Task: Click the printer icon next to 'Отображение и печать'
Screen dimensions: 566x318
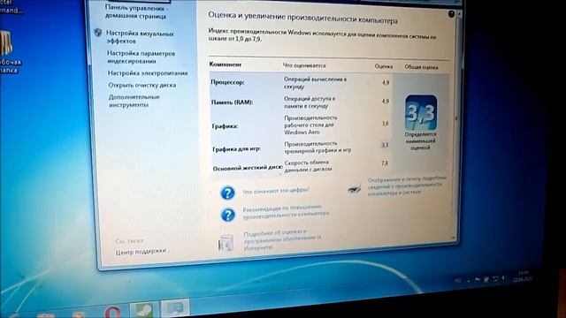Action: point(355,188)
